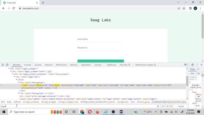This screenshot has width=204, height=115.
Task: Click div.login_container breadcrumb
Action: (x=31, y=102)
